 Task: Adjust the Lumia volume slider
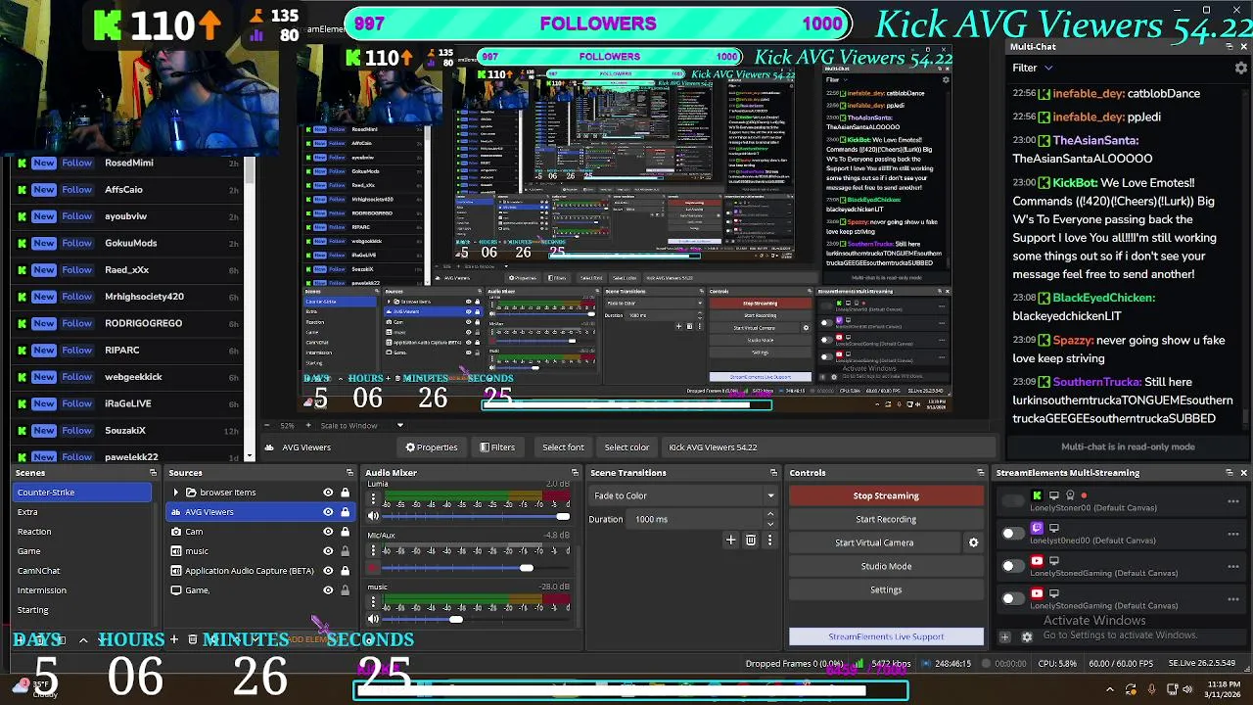coord(476,516)
